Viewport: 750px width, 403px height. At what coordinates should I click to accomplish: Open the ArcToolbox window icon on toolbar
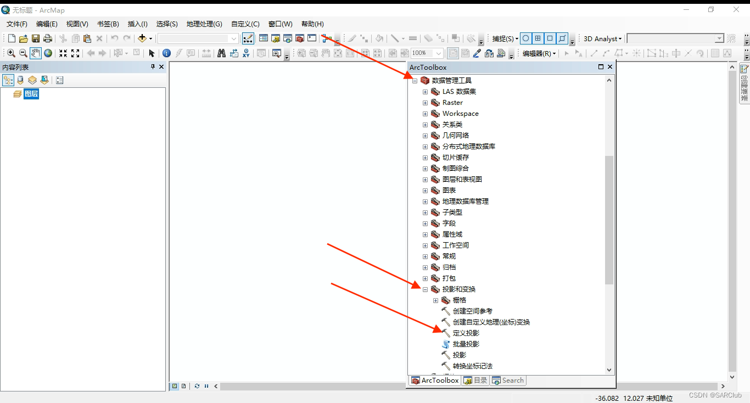(301, 38)
